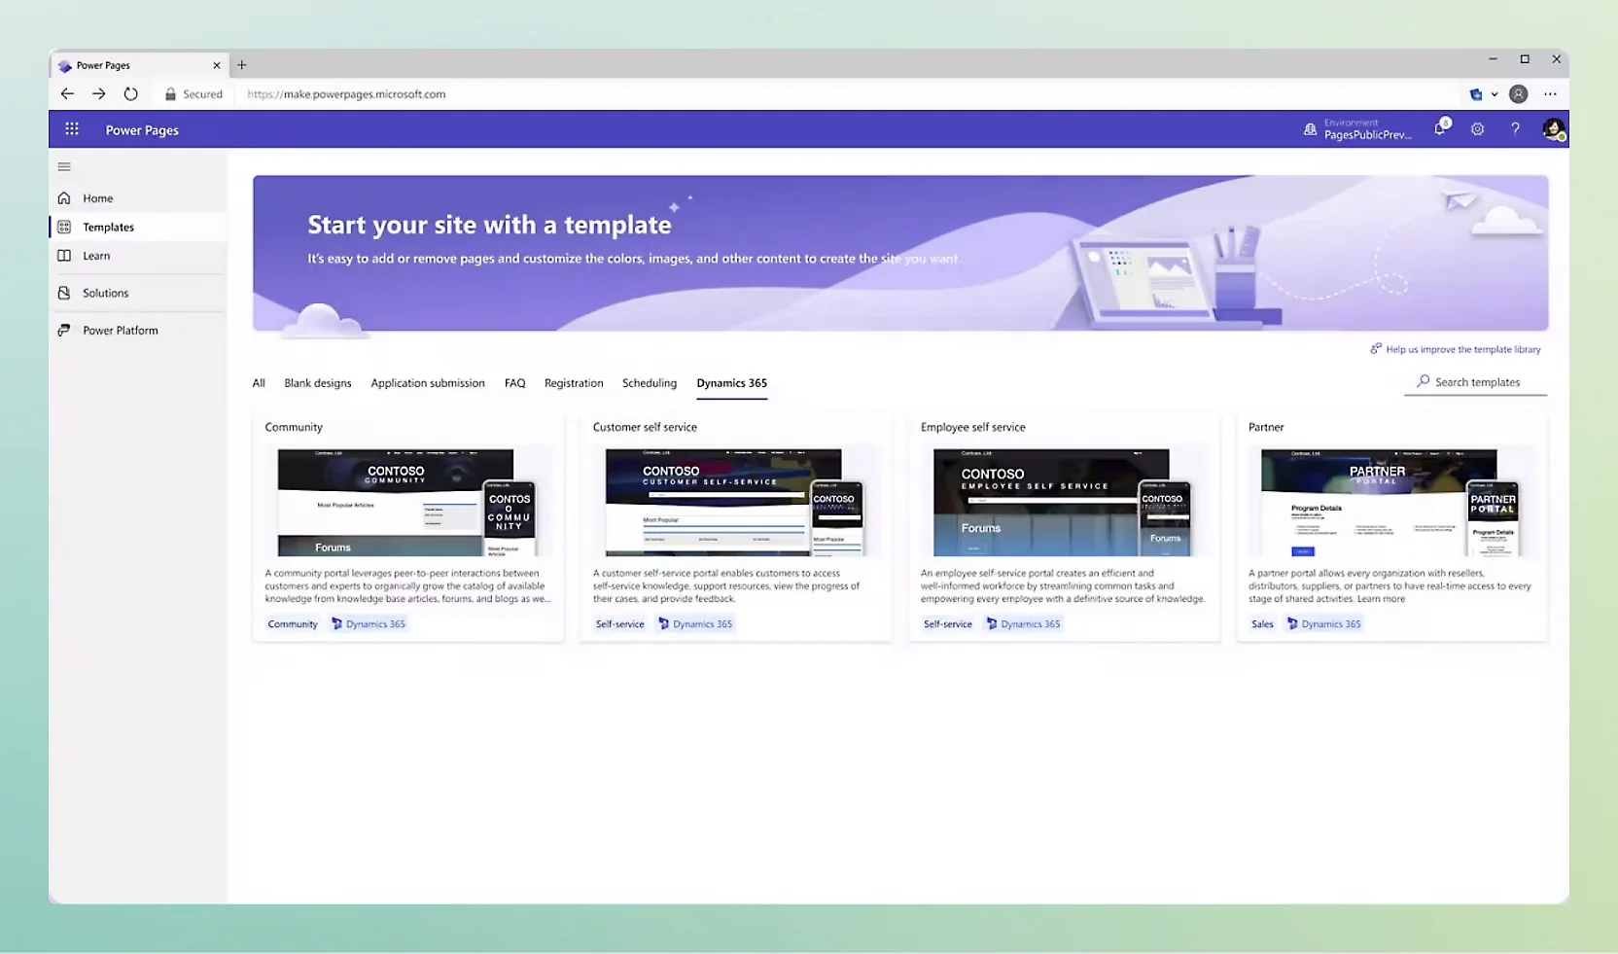Viewport: 1618px width, 954px height.
Task: Click Dynamics 365 tag on Customer self service card
Action: point(696,624)
